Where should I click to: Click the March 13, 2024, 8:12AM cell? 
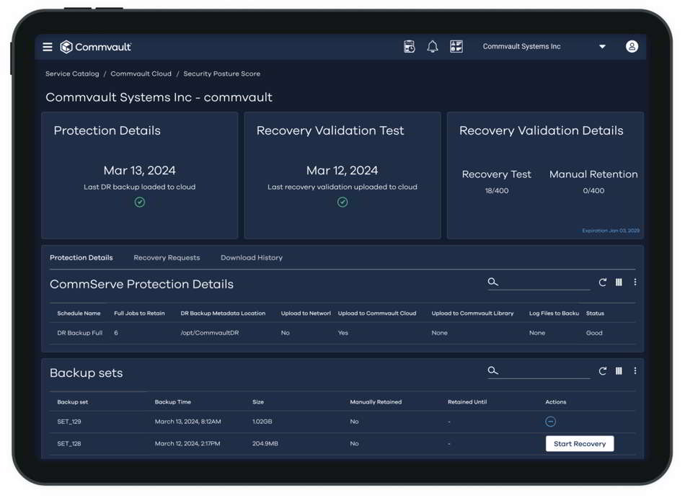tap(188, 422)
